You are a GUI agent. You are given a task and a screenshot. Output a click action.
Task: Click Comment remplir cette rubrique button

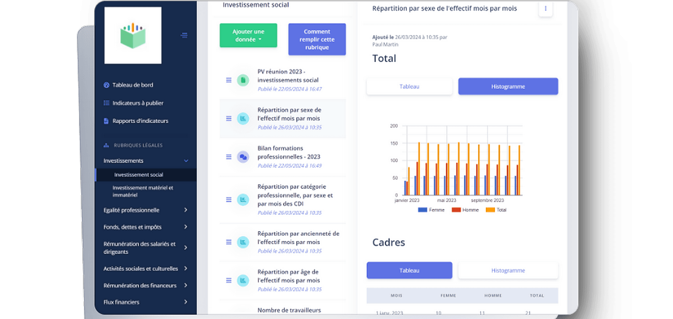(x=317, y=39)
